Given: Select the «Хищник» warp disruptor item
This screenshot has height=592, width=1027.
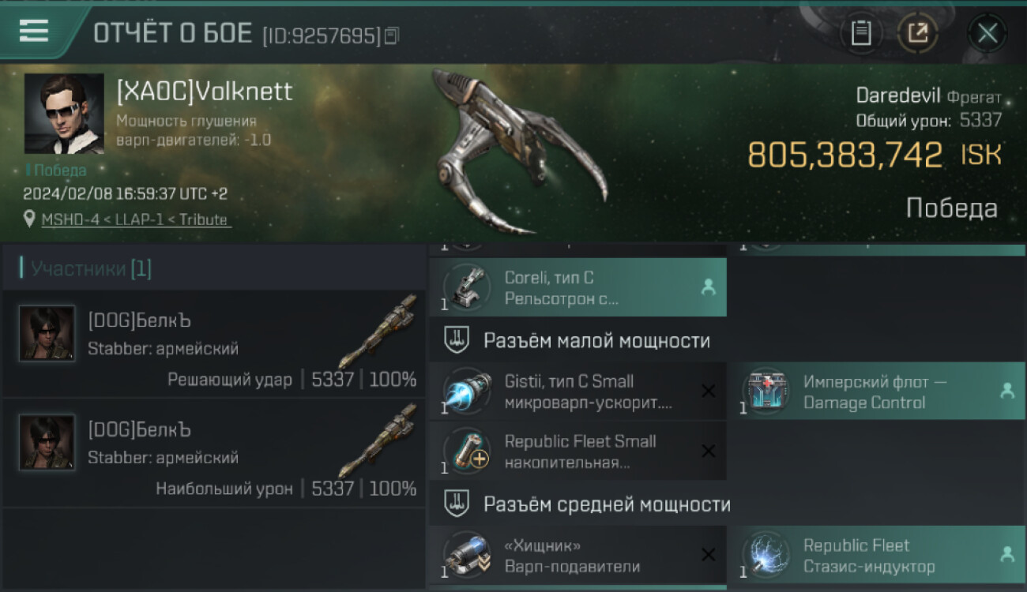Looking at the screenshot, I should pyautogui.click(x=577, y=556).
